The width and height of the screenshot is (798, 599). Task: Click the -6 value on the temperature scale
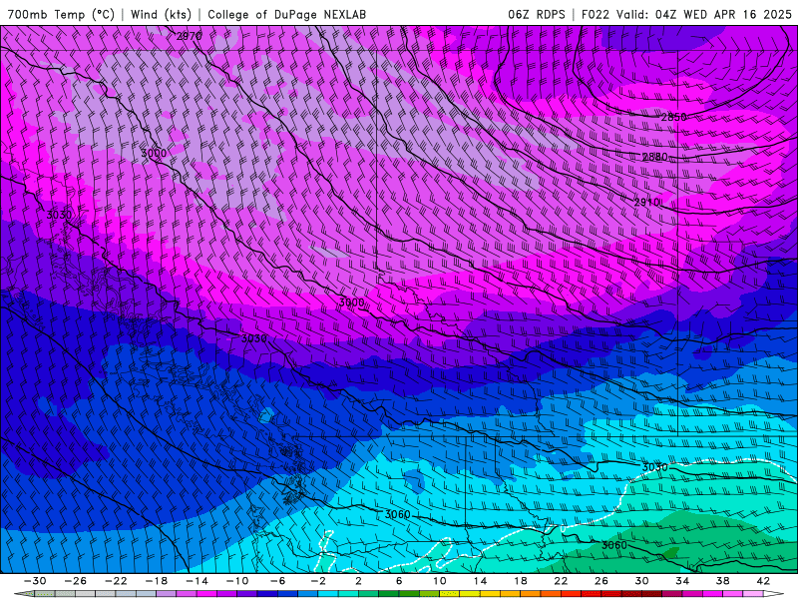pos(277,581)
